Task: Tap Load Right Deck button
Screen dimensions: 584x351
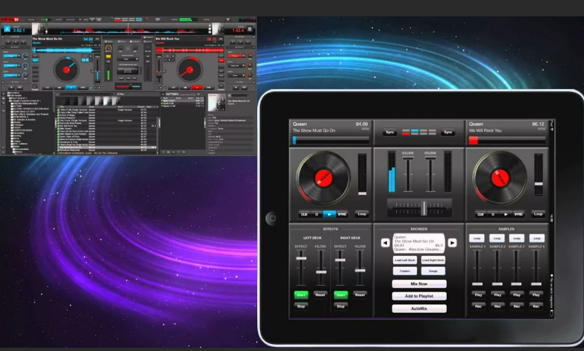Action: (433, 260)
